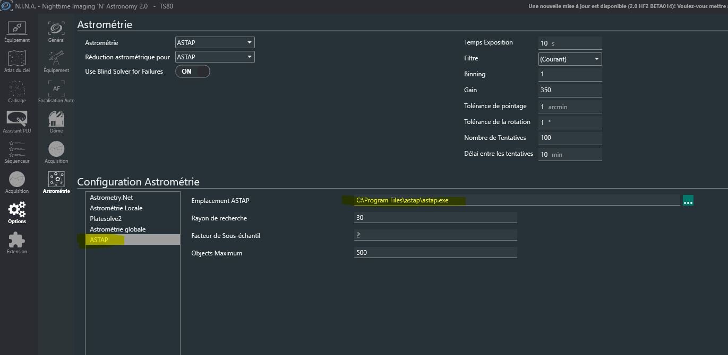Image resolution: width=728 pixels, height=355 pixels.
Task: Toggle Use Blind Solver for Failures switch
Action: 192,71
